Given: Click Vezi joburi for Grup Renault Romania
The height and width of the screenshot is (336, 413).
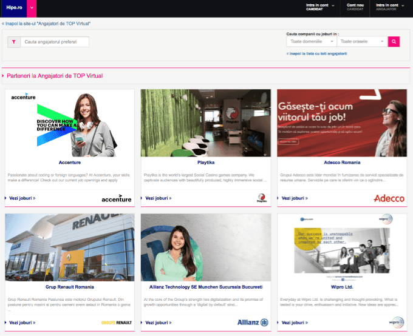Looking at the screenshot, I should 22,323.
